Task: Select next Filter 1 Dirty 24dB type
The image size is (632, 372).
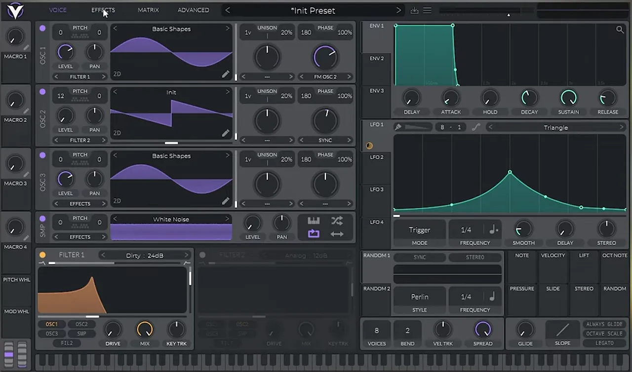Action: 187,255
